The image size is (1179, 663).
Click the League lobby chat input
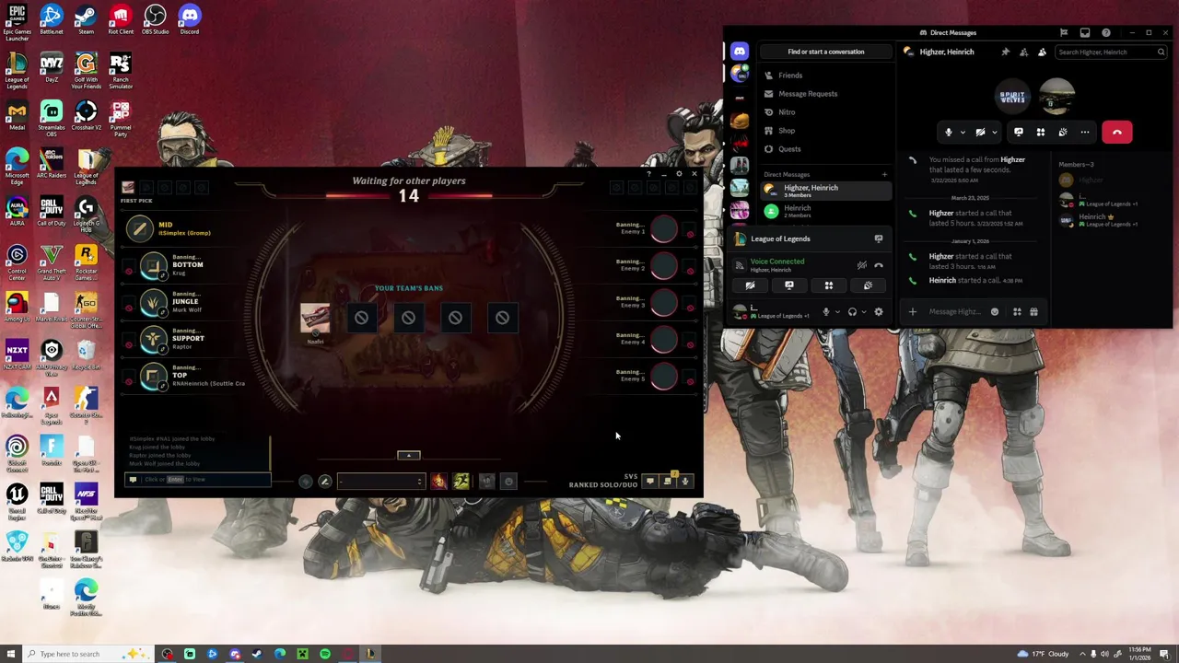[x=197, y=480]
